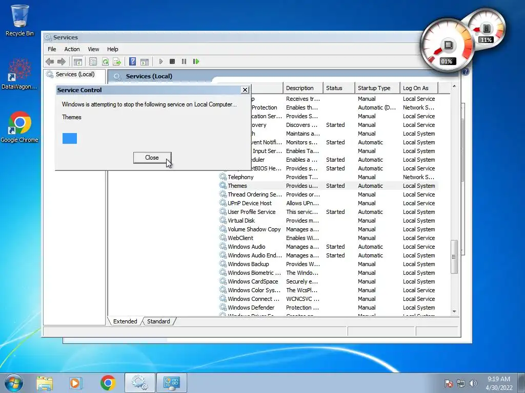Click the Help question mark toolbar icon

133,61
